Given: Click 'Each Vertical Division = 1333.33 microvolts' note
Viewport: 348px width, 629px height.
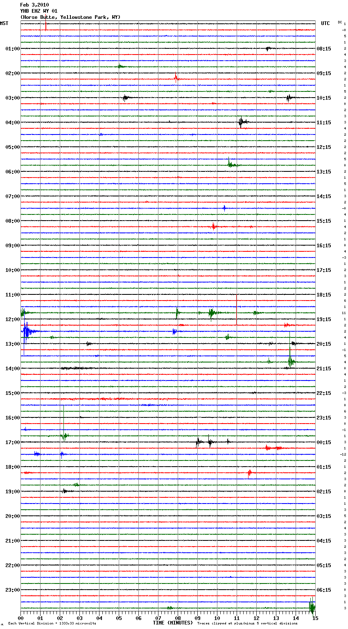Looking at the screenshot, I should (52, 624).
